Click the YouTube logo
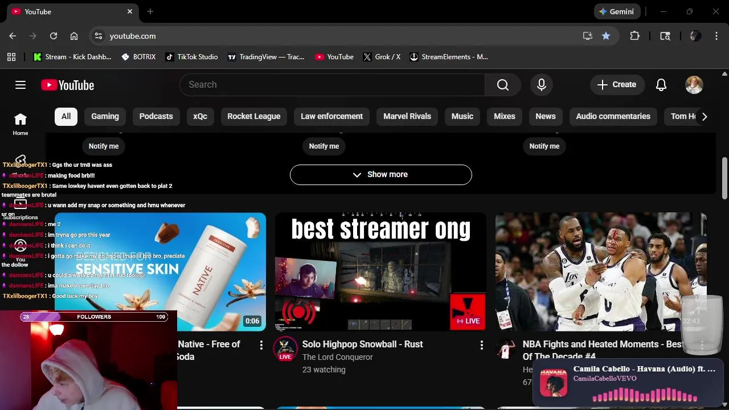The height and width of the screenshot is (410, 729). pos(67,85)
